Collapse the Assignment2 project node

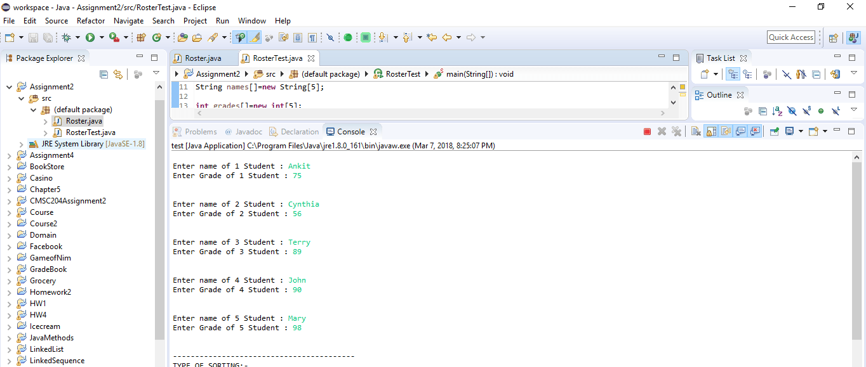coord(9,87)
